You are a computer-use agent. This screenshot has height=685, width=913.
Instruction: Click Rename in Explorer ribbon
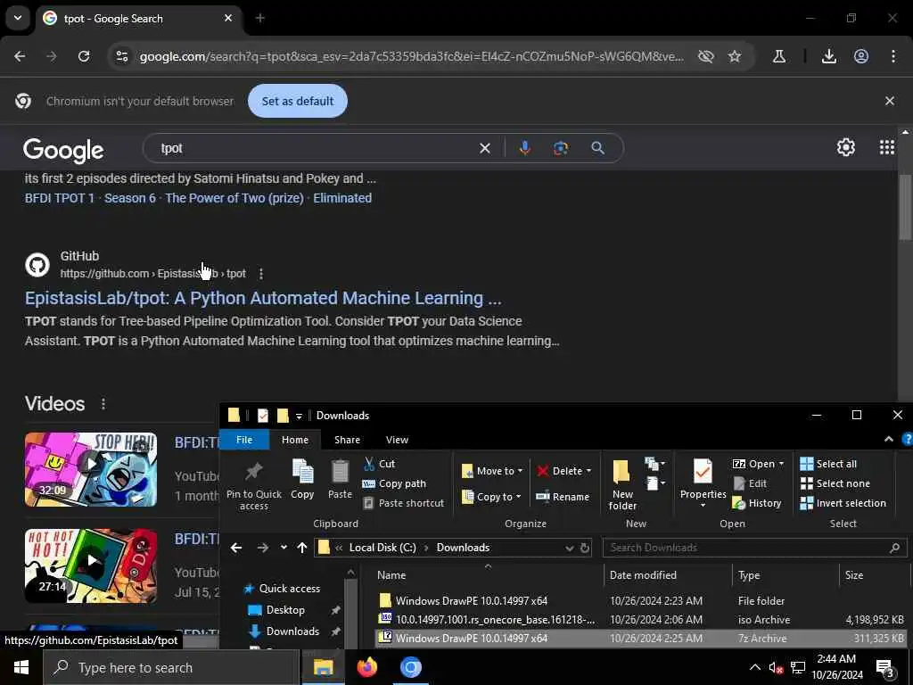pos(563,497)
